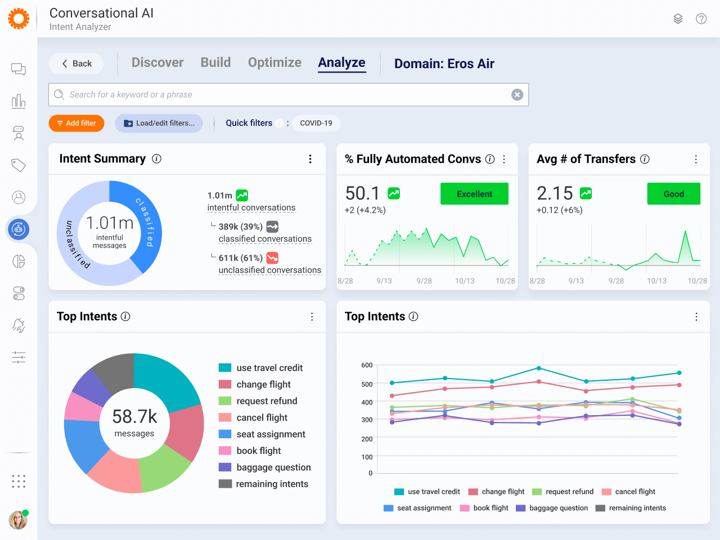Image resolution: width=720 pixels, height=540 pixels.
Task: Toggle the COVID-19 quick filter chip
Action: 316,123
